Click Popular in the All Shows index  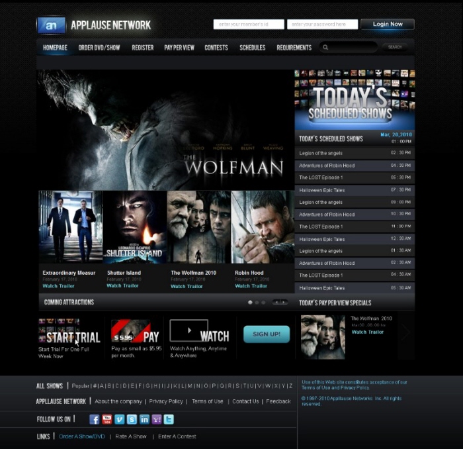click(80, 386)
